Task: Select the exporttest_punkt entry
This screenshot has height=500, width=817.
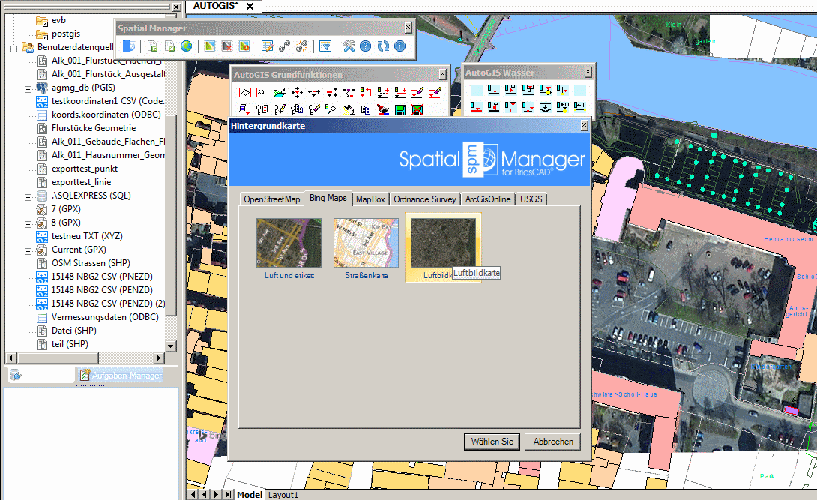Action: coord(85,169)
